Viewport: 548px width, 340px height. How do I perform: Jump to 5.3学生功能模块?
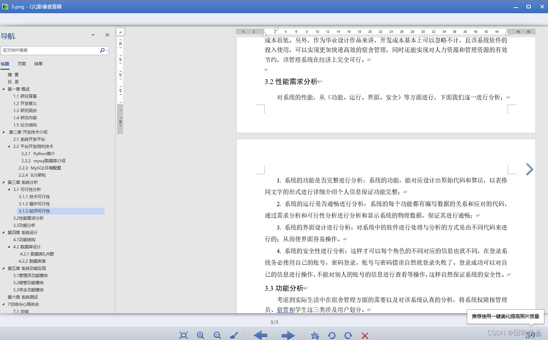pos(28,290)
